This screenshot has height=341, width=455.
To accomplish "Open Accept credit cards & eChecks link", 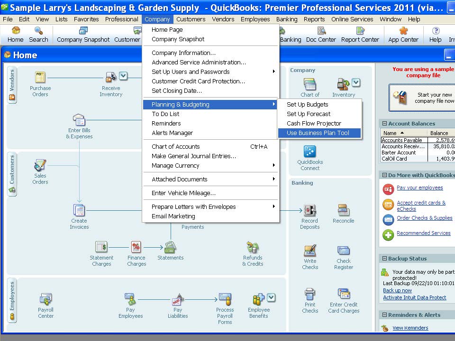I will (421, 206).
